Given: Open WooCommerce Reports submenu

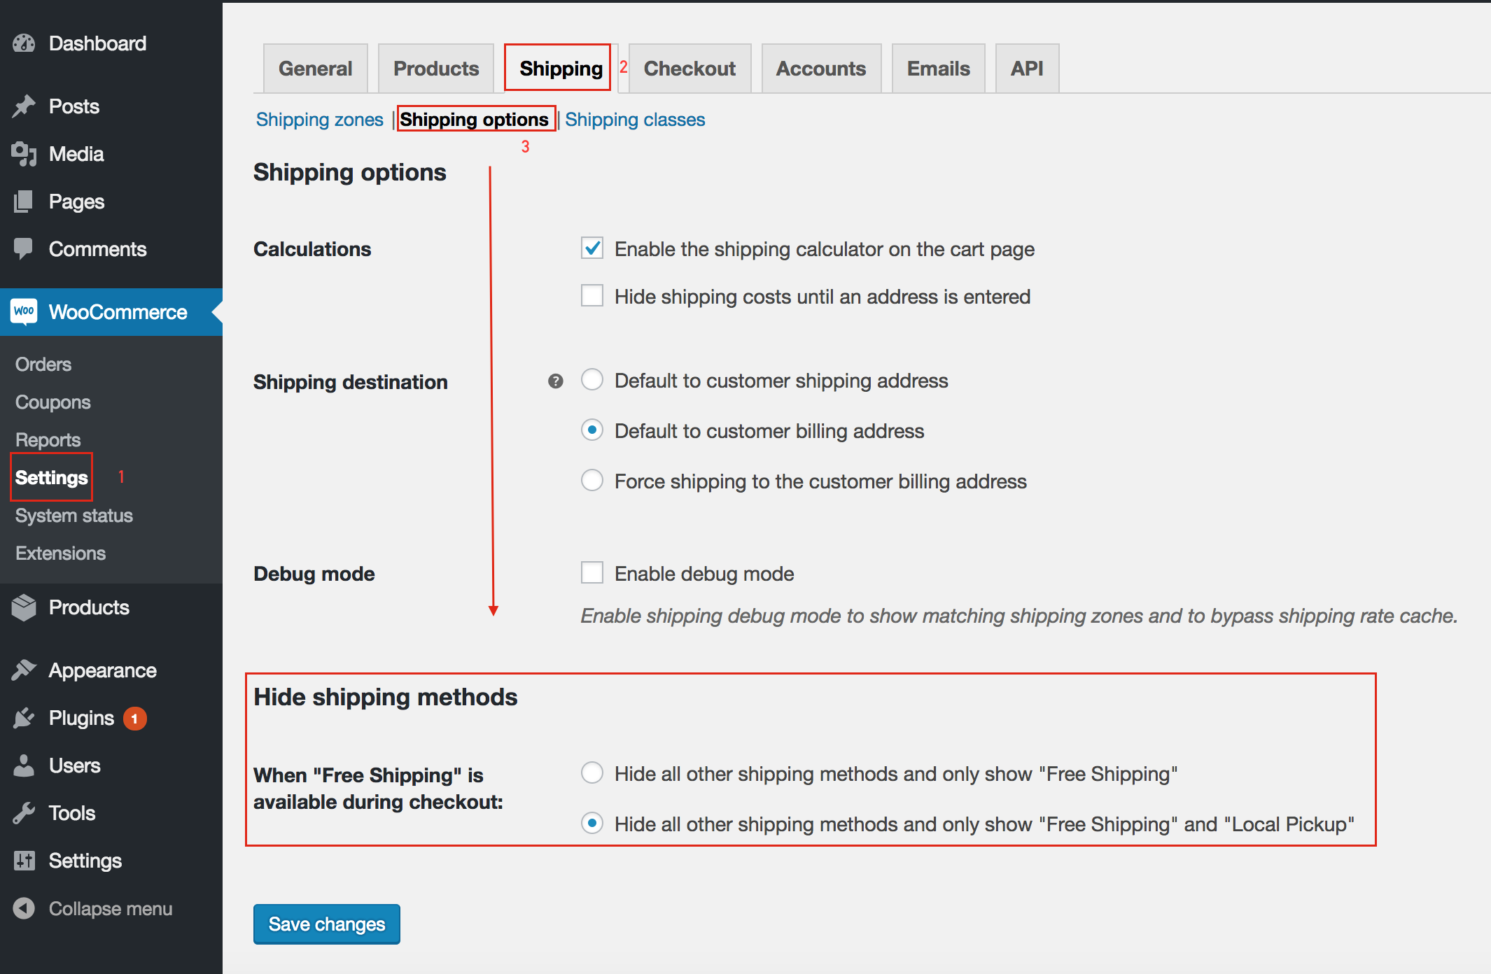Looking at the screenshot, I should [48, 440].
